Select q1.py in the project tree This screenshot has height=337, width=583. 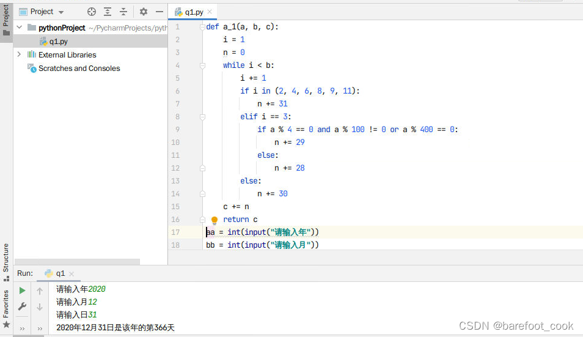point(59,42)
